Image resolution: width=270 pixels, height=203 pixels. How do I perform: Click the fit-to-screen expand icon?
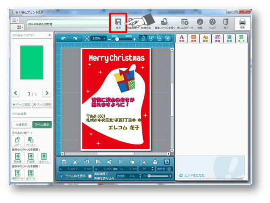[87, 39]
